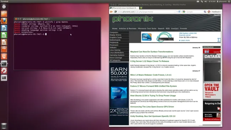Viewport: 231px width, 130px height.
Task: Open the search engine dropdown in Firefox
Action: click(184, 12)
